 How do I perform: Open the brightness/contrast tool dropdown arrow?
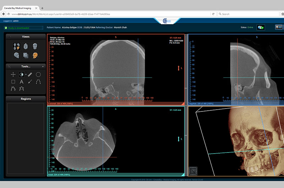(x=26, y=74)
